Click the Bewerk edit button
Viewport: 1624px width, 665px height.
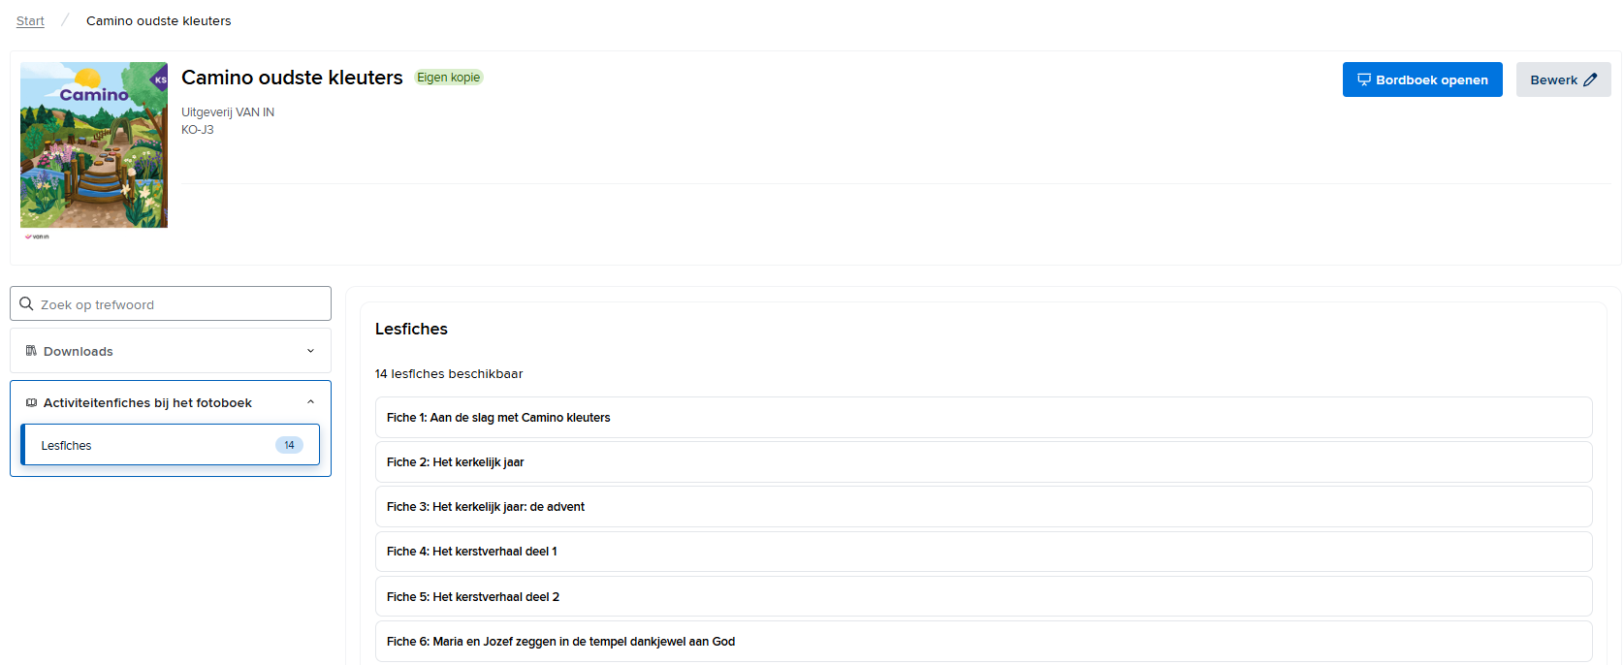click(x=1563, y=79)
